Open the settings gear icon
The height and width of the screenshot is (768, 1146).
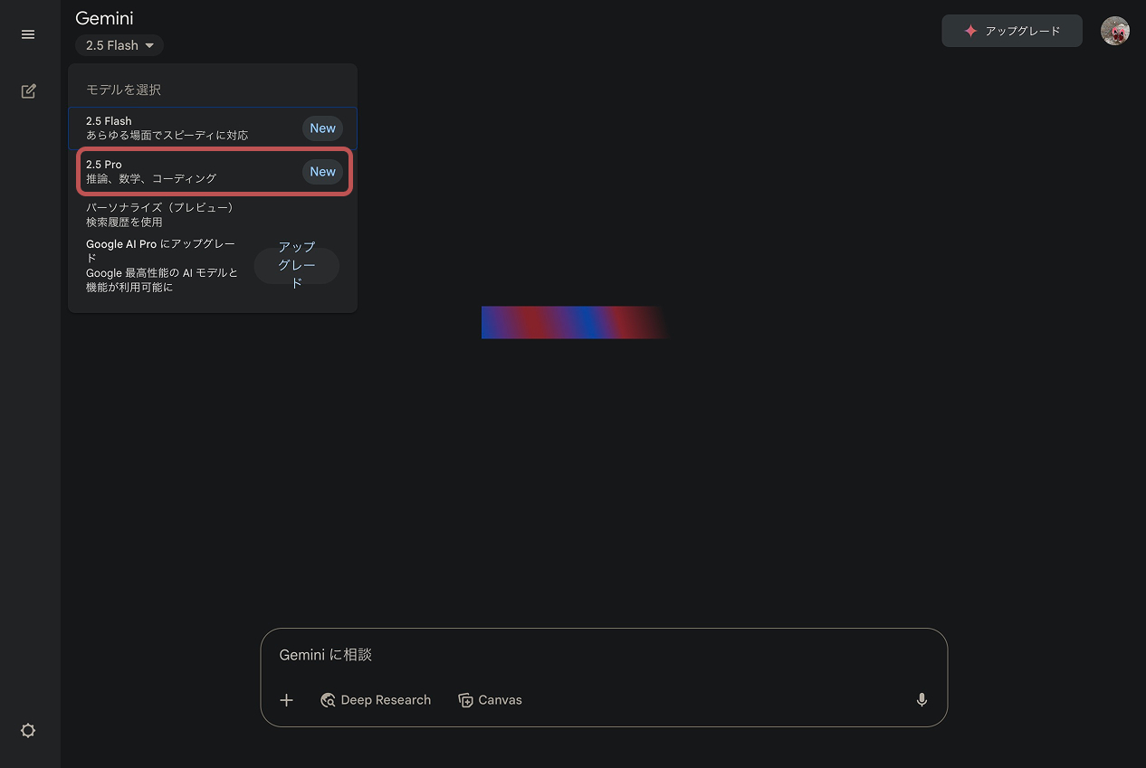[28, 731]
